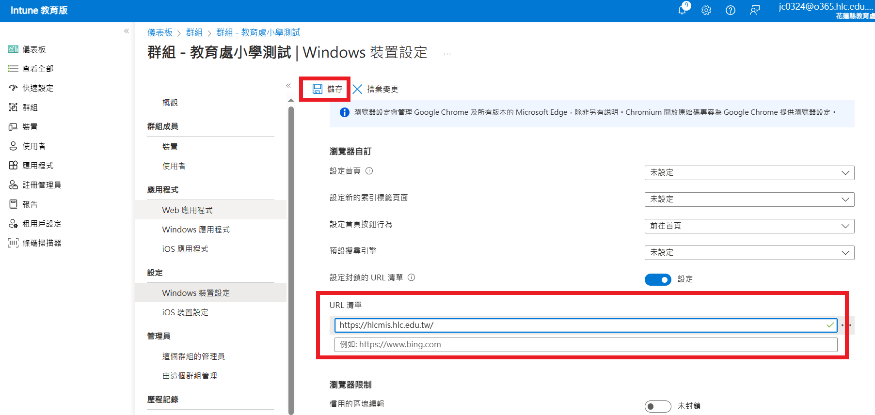The image size is (875, 415).
Task: Open the 預設搜尋引擎 dropdown
Action: click(749, 253)
